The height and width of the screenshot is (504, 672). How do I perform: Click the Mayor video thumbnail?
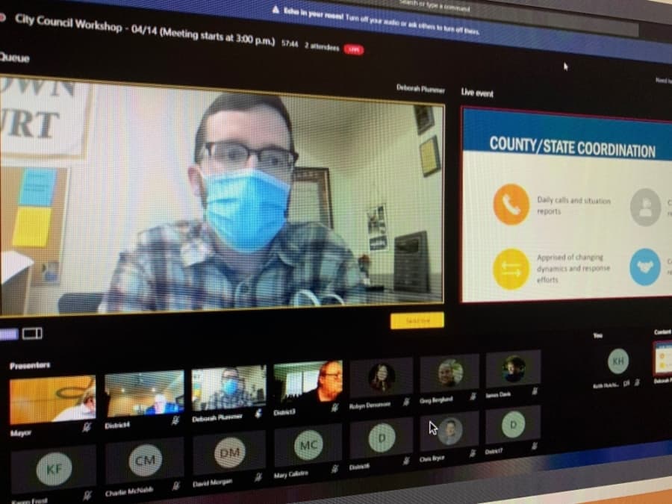(x=53, y=399)
